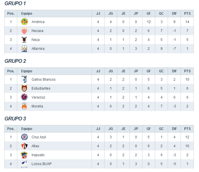Viewport: 199px width, 172px height.
Task: Click the Gallos Blancos team logo
Action: click(x=24, y=79)
